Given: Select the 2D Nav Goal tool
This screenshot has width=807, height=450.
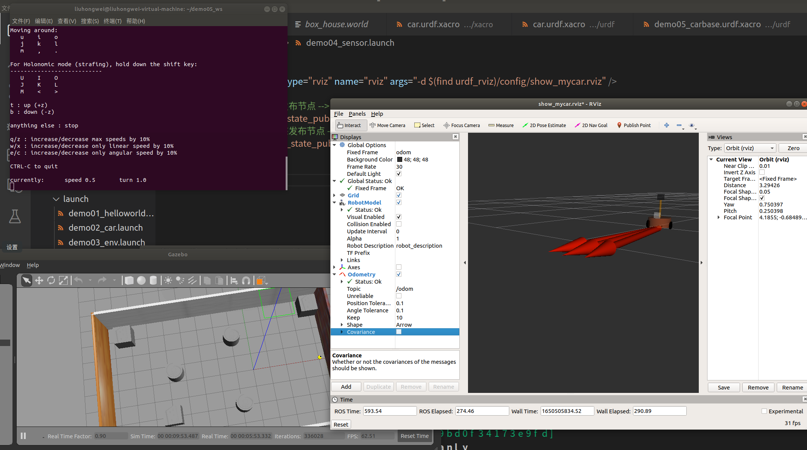Looking at the screenshot, I should click(591, 125).
